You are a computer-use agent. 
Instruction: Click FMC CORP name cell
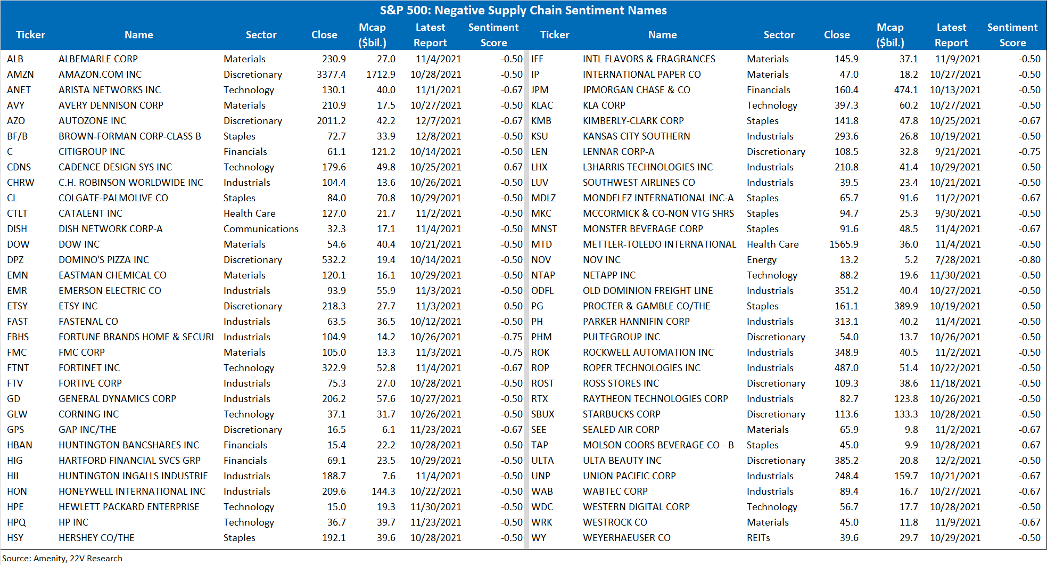[x=81, y=353]
